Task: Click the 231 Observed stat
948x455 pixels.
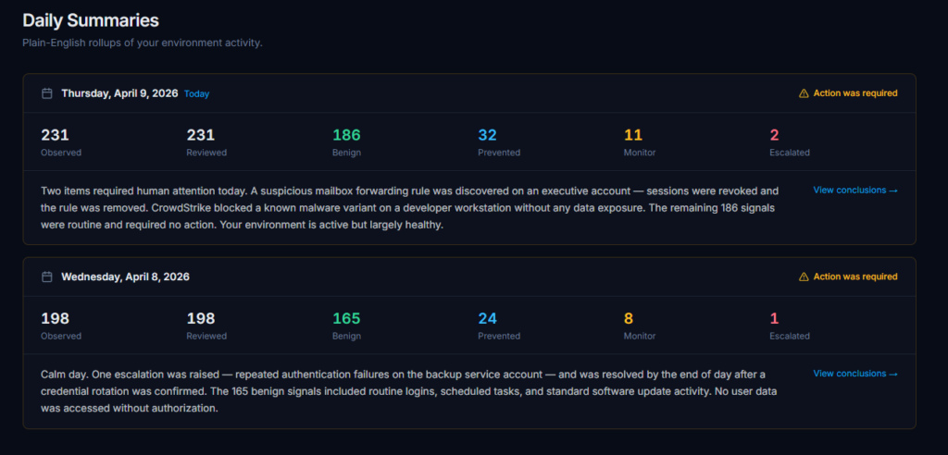Action: 56,136
